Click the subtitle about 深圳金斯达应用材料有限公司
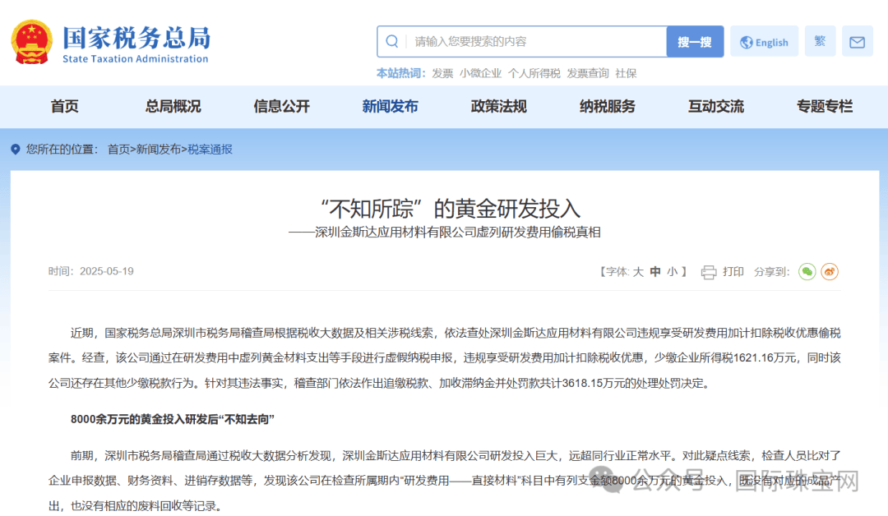The image size is (888, 516). [445, 233]
